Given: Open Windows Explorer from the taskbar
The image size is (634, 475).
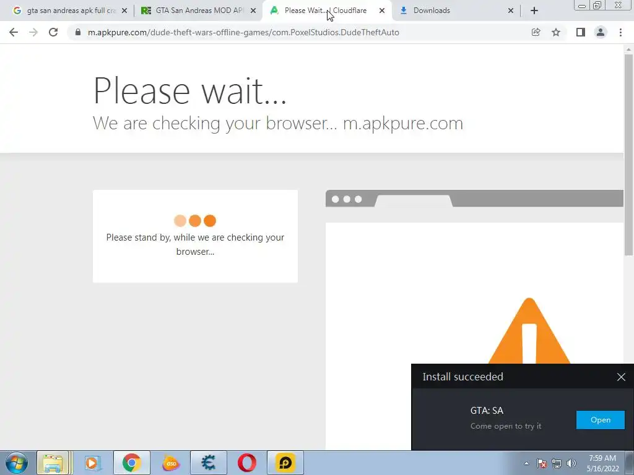Looking at the screenshot, I should point(53,463).
